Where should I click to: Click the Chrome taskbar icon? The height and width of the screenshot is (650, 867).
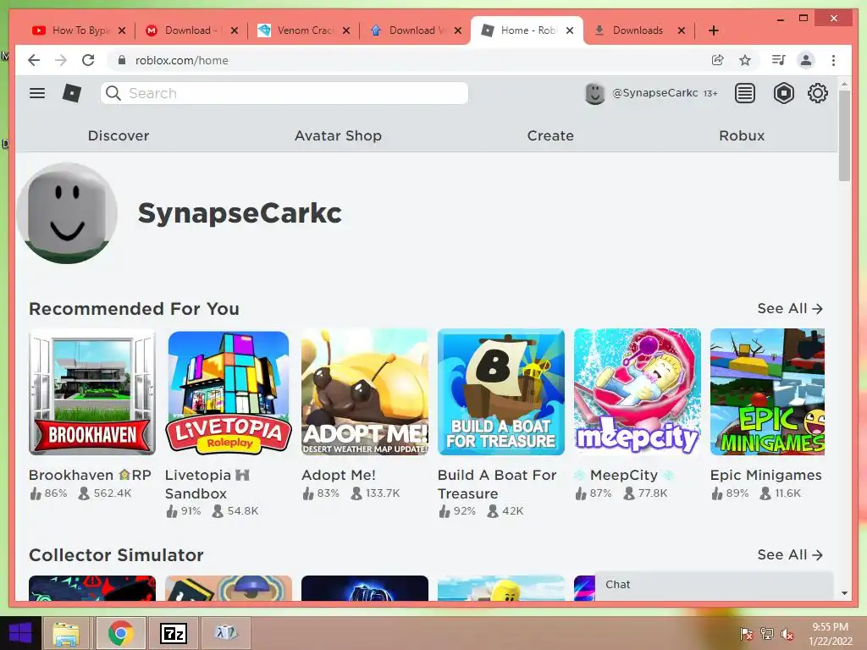pyautogui.click(x=120, y=633)
